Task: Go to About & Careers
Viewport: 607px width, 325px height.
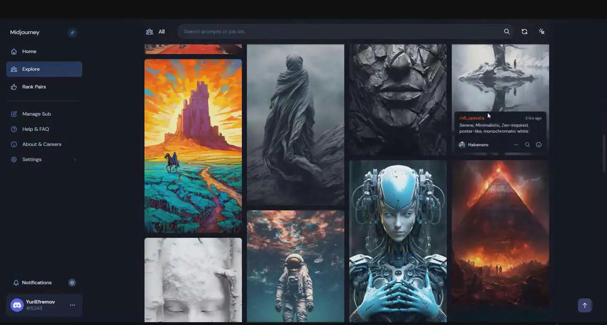Action: [41, 144]
